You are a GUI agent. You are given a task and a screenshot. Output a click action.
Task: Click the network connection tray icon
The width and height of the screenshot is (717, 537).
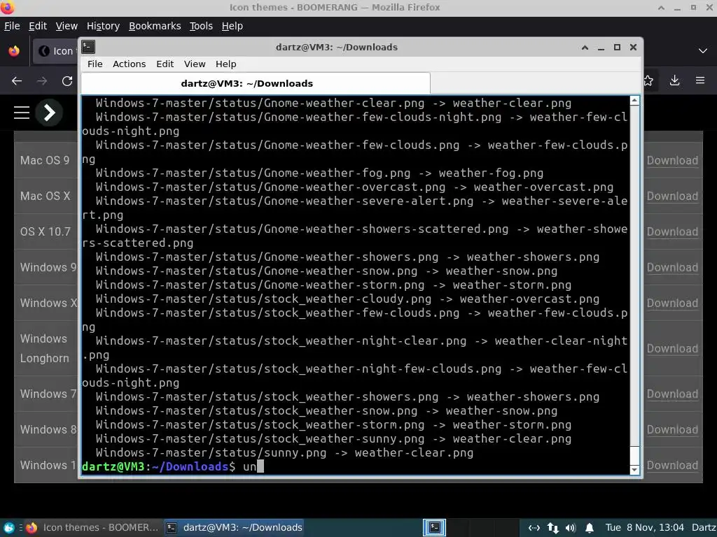pyautogui.click(x=534, y=528)
